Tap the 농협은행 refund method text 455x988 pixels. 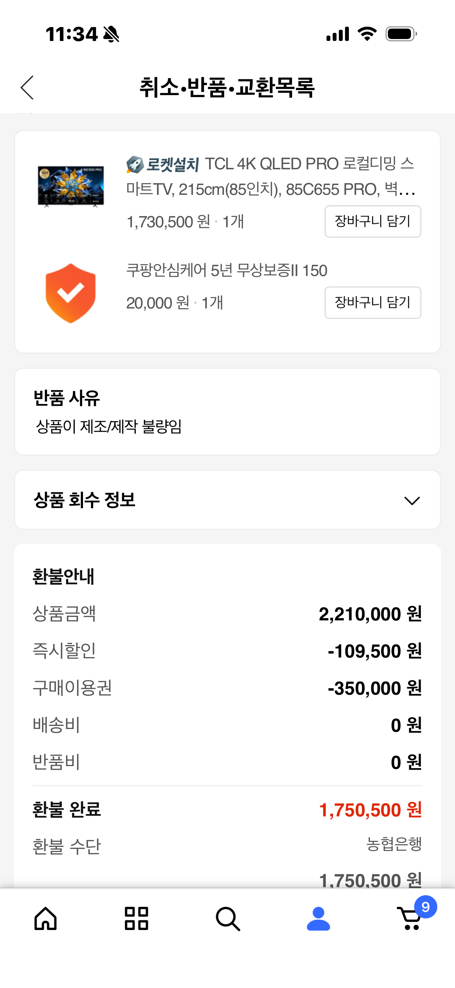point(394,844)
